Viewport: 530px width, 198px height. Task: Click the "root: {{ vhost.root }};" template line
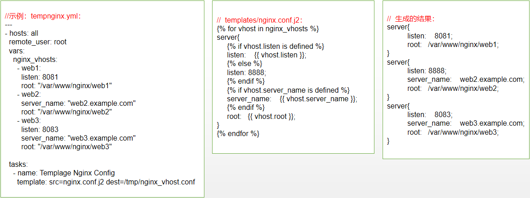[x=261, y=116]
